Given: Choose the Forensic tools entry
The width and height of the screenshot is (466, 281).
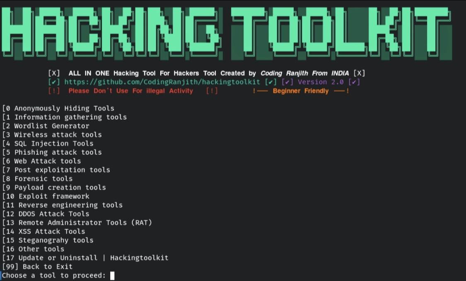Looking at the screenshot, I should (38, 179).
